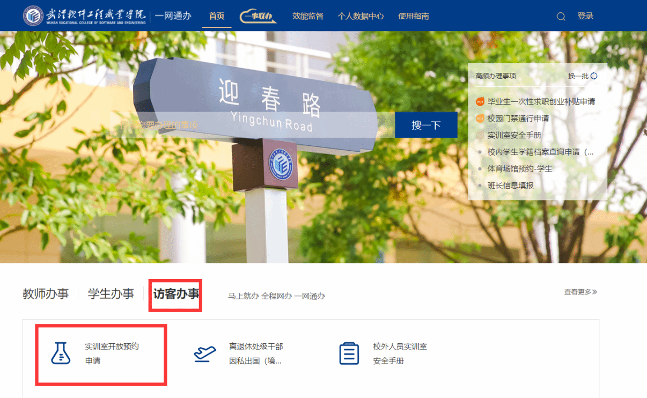Image resolution: width=647 pixels, height=398 pixels.
Task: Switch to the 学生办事 tab
Action: 111,294
